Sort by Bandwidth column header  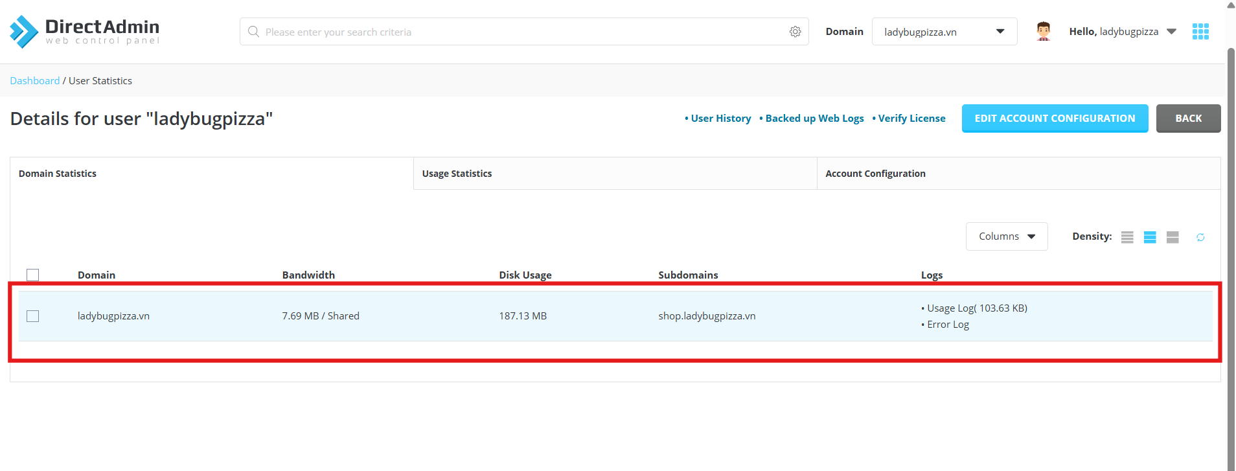308,275
